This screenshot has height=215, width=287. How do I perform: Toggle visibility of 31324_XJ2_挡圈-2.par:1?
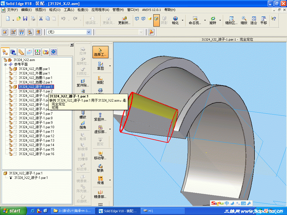click(x=15, y=82)
